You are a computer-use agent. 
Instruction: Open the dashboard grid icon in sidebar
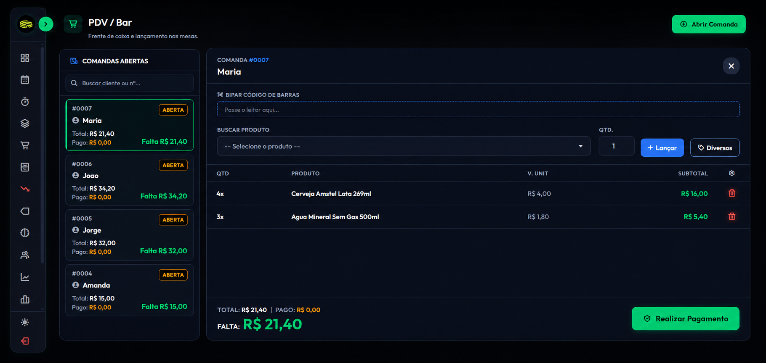[25, 58]
